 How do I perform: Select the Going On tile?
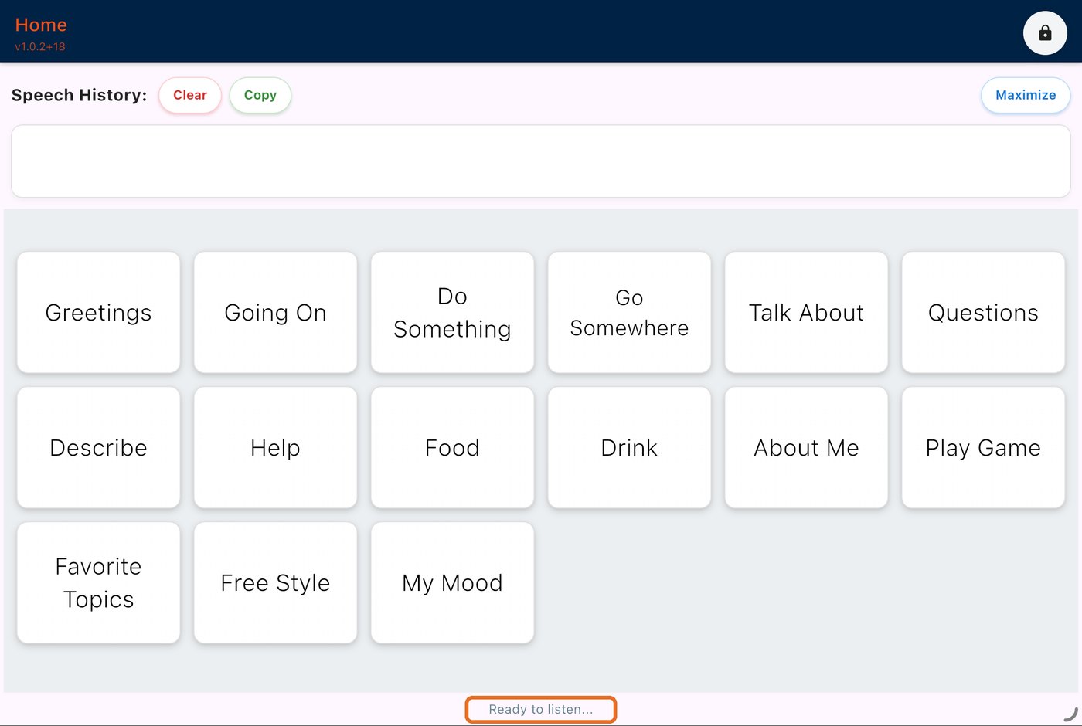tap(276, 312)
